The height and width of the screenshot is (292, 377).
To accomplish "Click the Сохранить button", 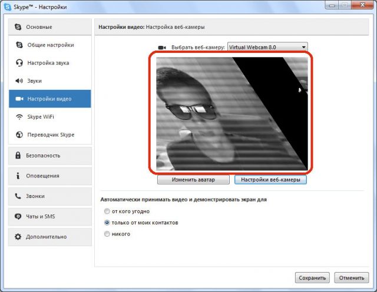I will point(312,278).
